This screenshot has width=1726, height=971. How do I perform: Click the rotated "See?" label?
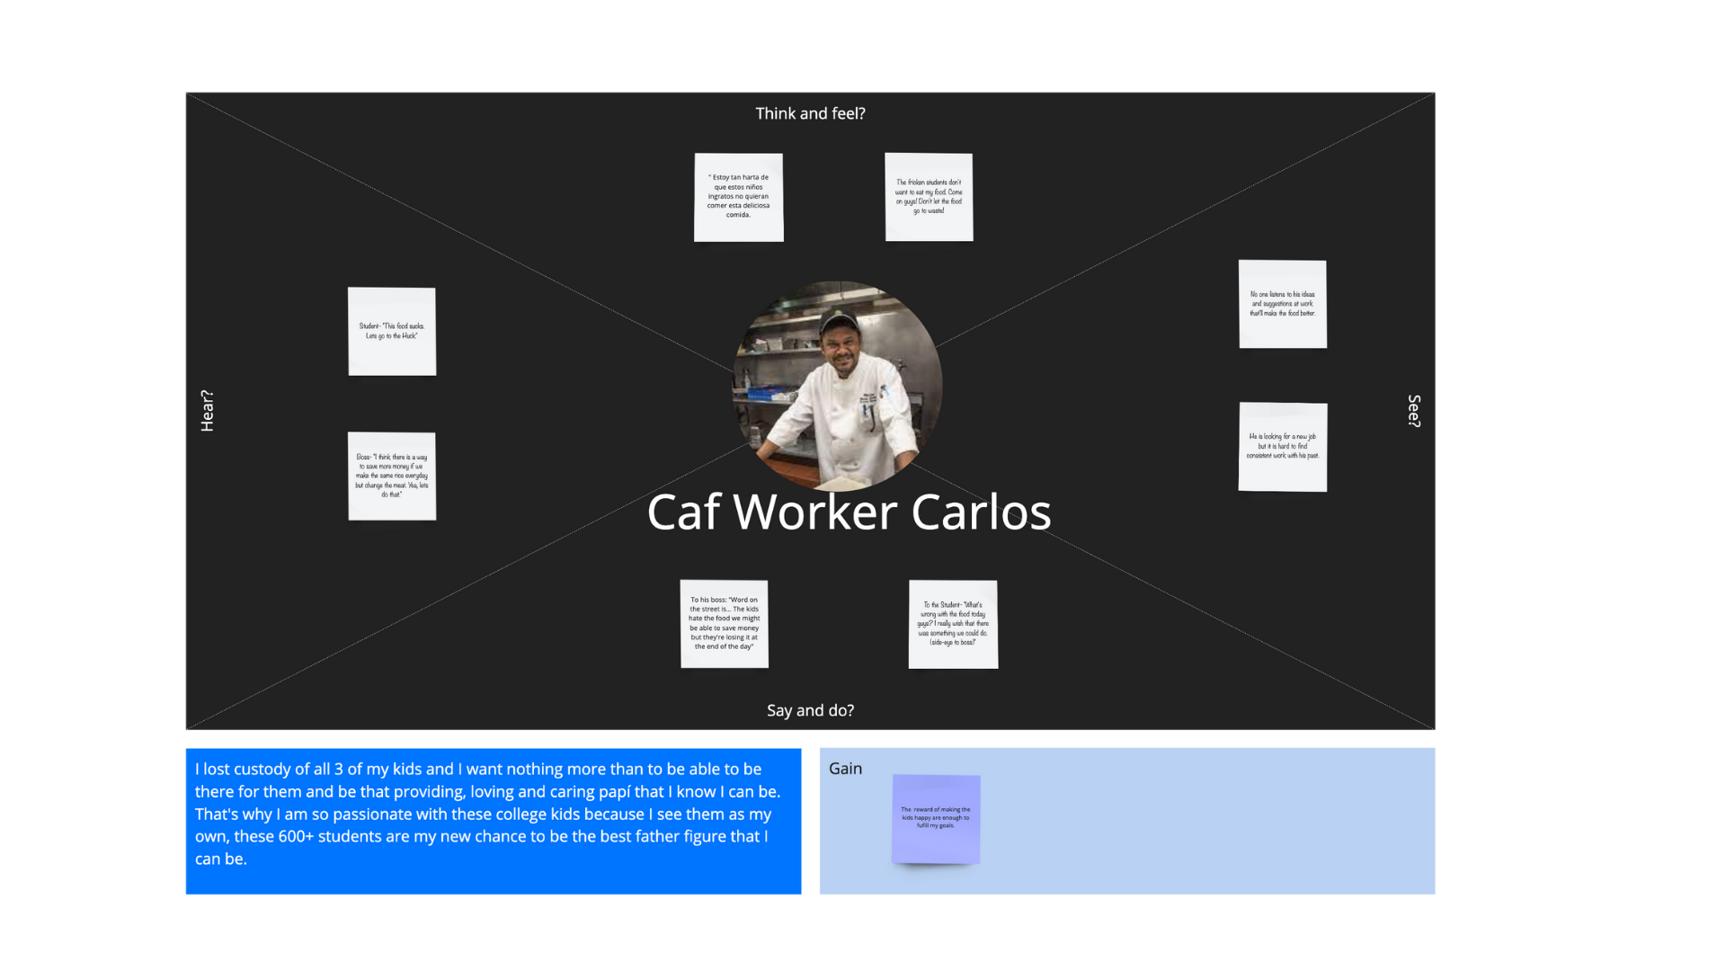[1413, 411]
